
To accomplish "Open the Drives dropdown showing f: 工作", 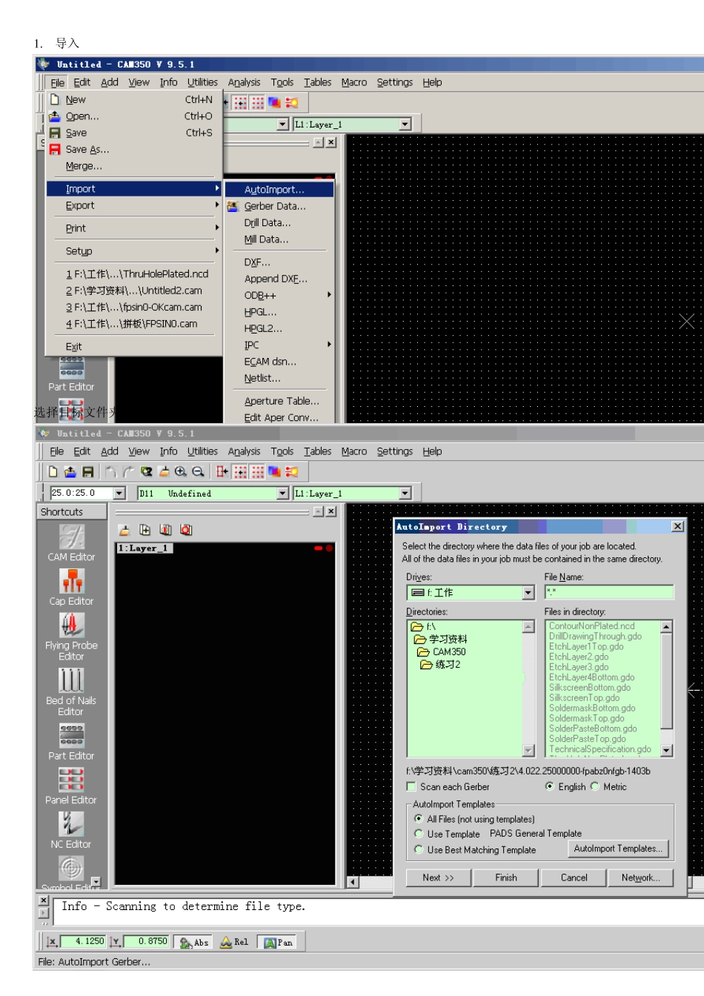I will click(x=528, y=593).
